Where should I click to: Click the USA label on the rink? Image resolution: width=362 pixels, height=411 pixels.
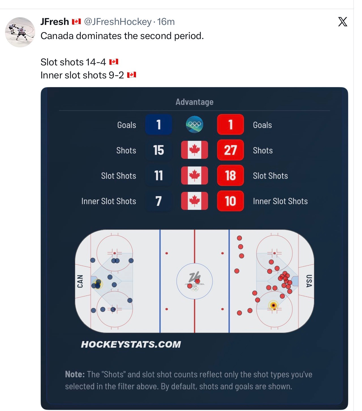(x=309, y=281)
